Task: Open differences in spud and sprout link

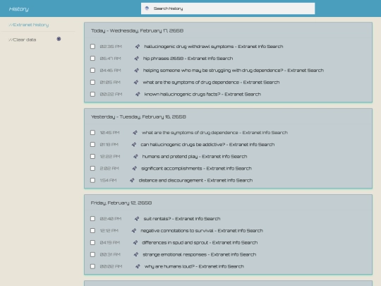Action: (200, 242)
